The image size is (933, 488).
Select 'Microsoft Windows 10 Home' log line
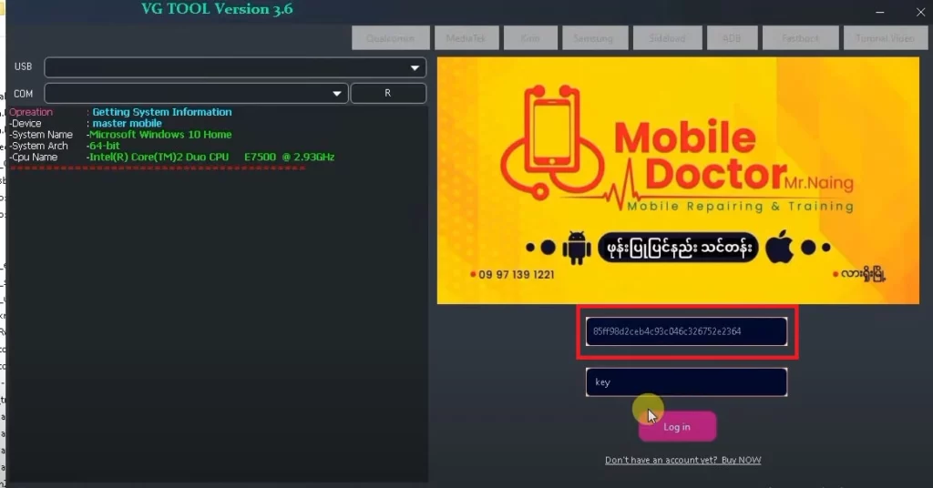tap(160, 135)
